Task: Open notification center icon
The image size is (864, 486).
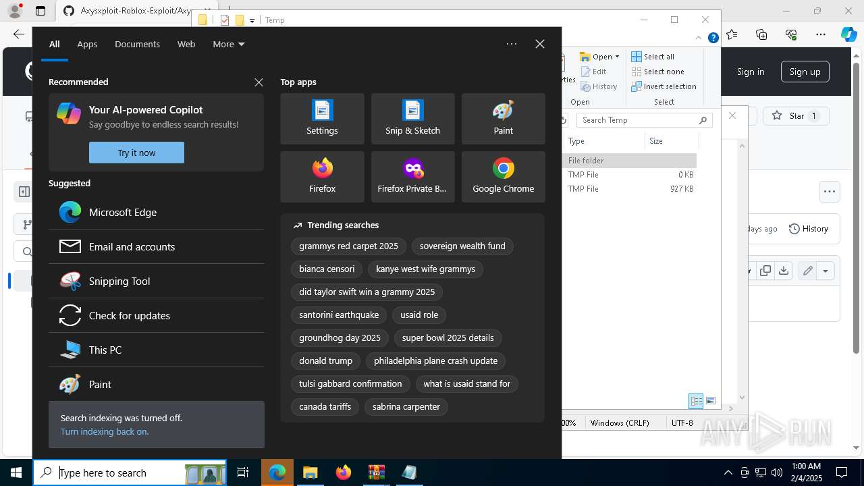Action: (x=842, y=473)
